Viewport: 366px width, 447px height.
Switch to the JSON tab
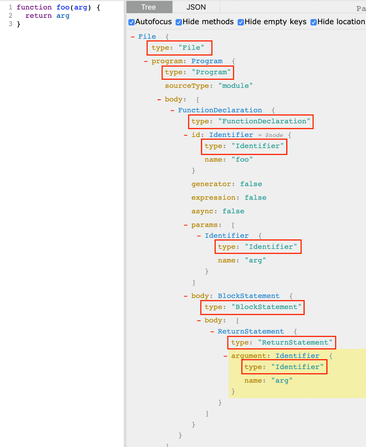pos(196,7)
